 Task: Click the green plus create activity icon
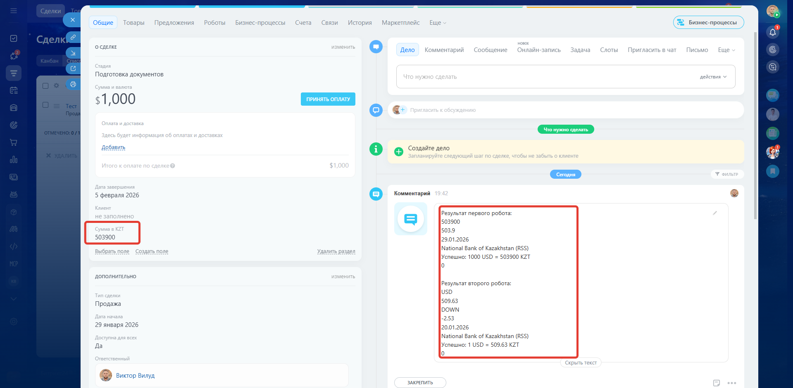pos(398,152)
